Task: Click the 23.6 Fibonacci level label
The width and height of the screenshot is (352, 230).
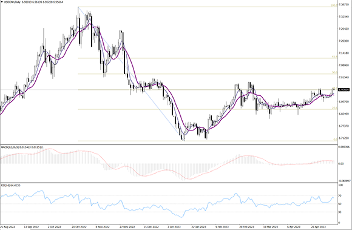Action: [x=334, y=108]
